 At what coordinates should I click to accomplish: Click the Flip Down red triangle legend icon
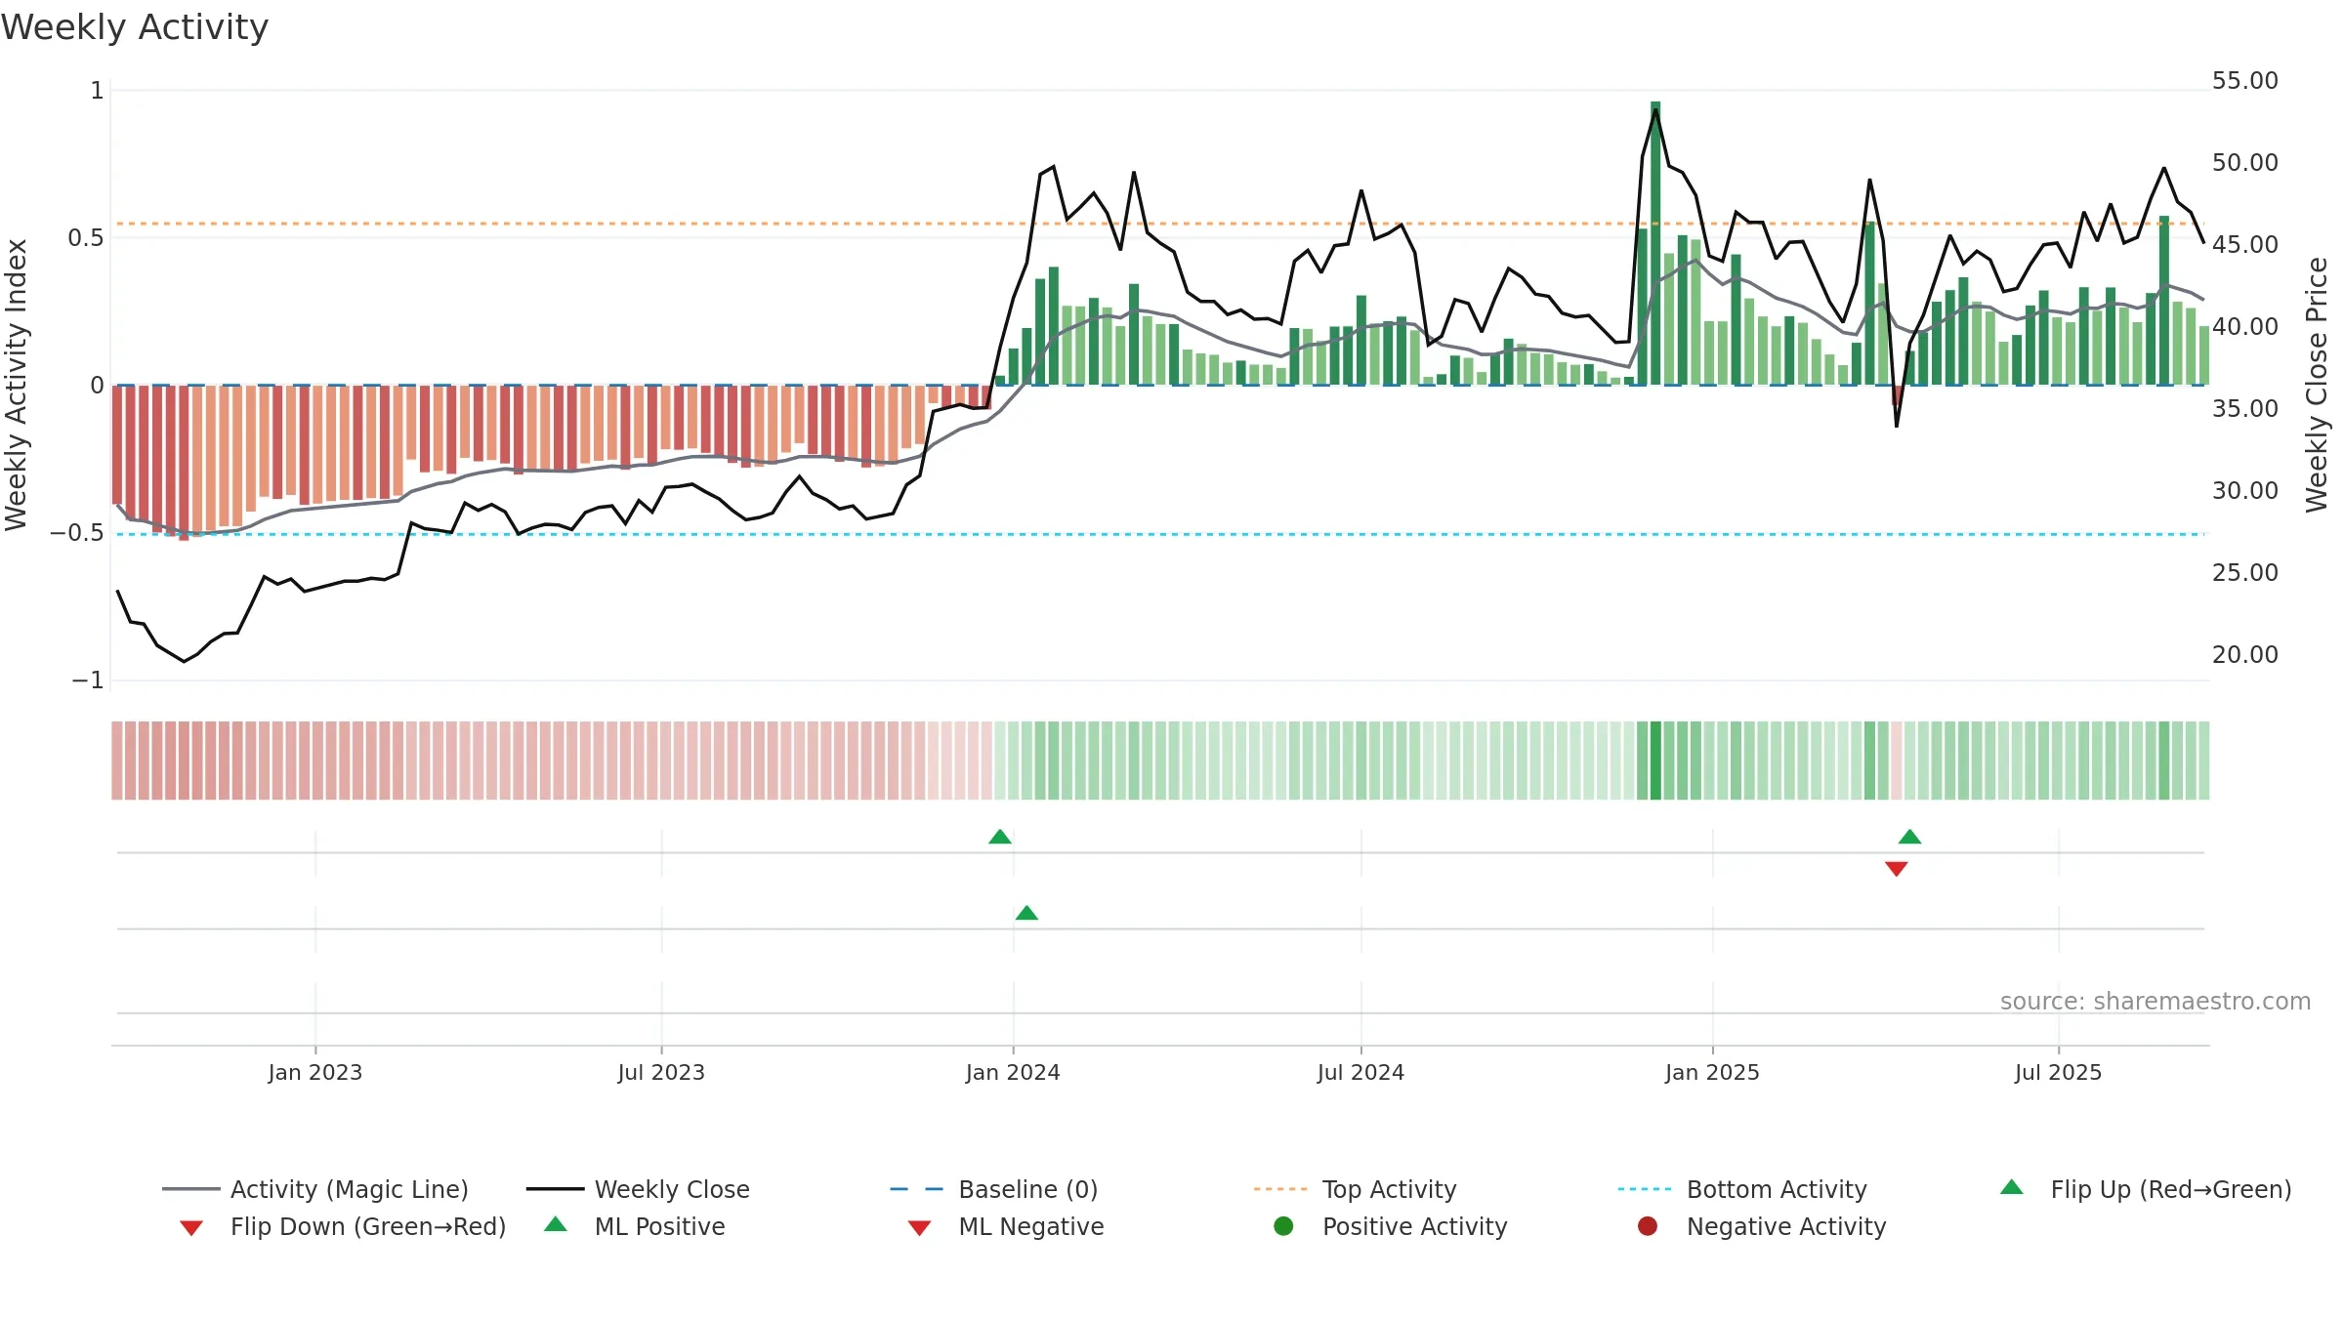[191, 1228]
